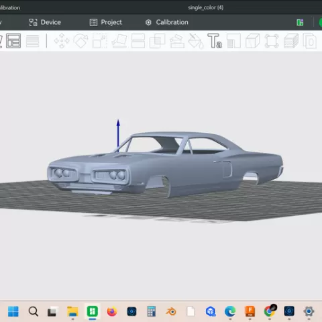Open Blender from the Windows taskbar
322x322 pixels.
pyautogui.click(x=171, y=311)
